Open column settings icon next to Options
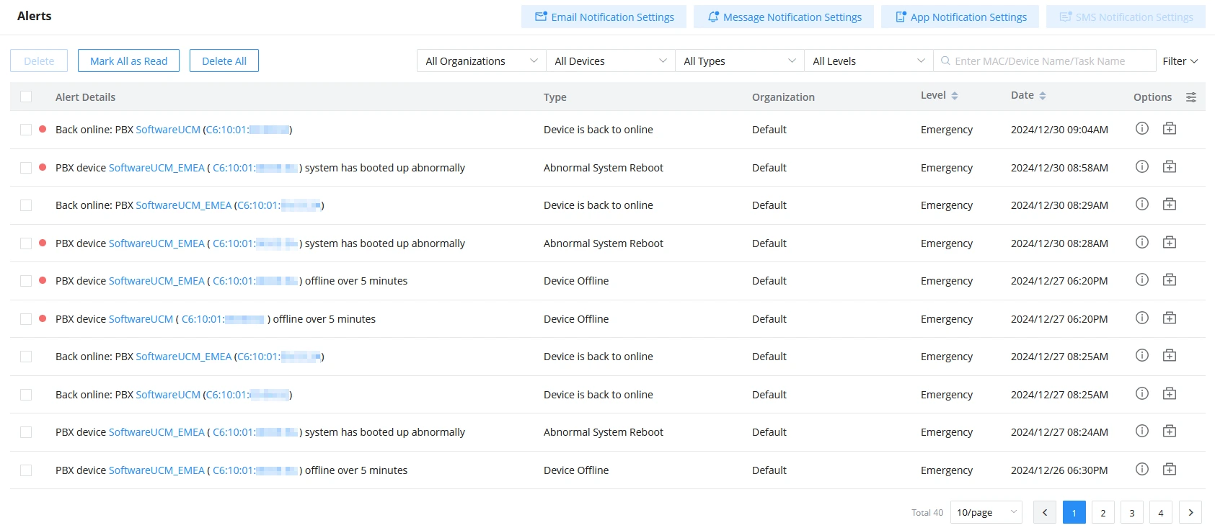Screen dimensions: 1215x528 [x=1191, y=97]
